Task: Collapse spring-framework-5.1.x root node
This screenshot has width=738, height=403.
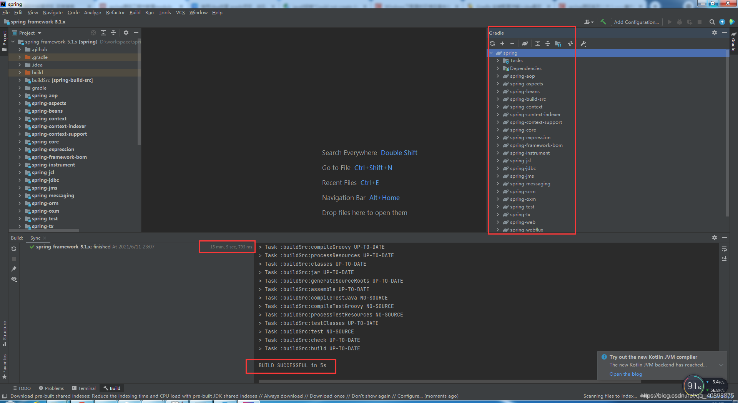Action: 13,42
